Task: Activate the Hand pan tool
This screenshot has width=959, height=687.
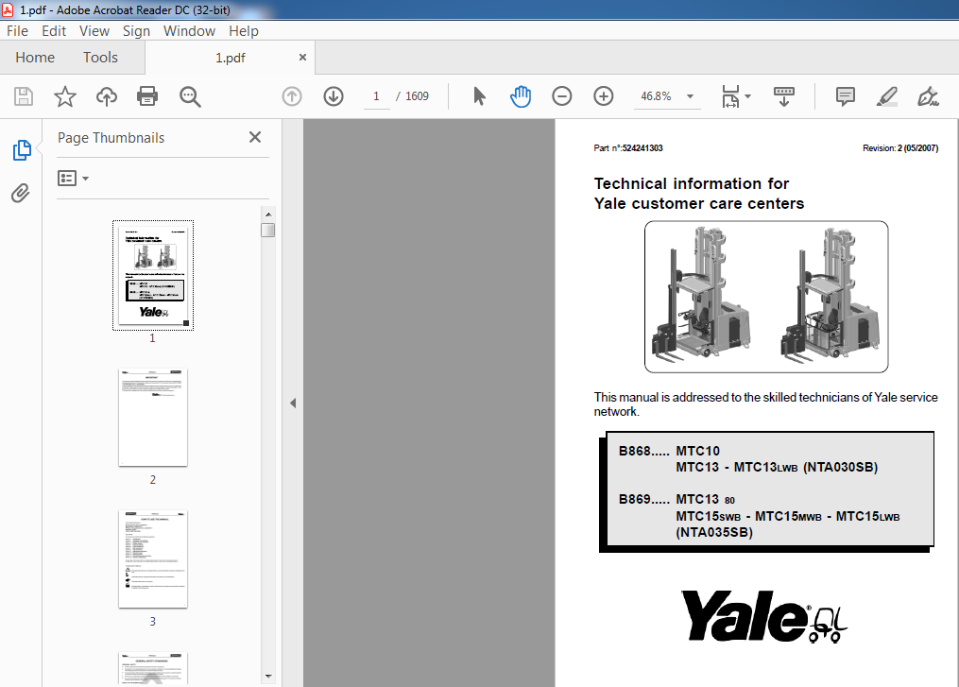Action: tap(521, 96)
